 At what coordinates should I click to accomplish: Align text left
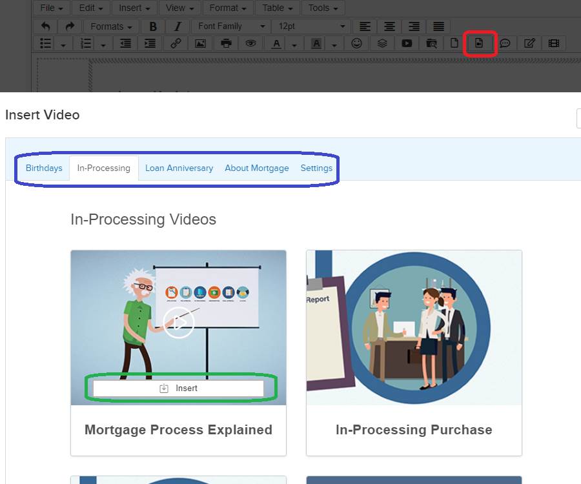point(365,26)
